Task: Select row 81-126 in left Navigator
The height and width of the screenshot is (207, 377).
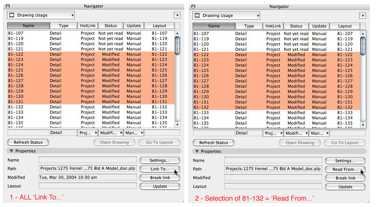Action: [91, 75]
